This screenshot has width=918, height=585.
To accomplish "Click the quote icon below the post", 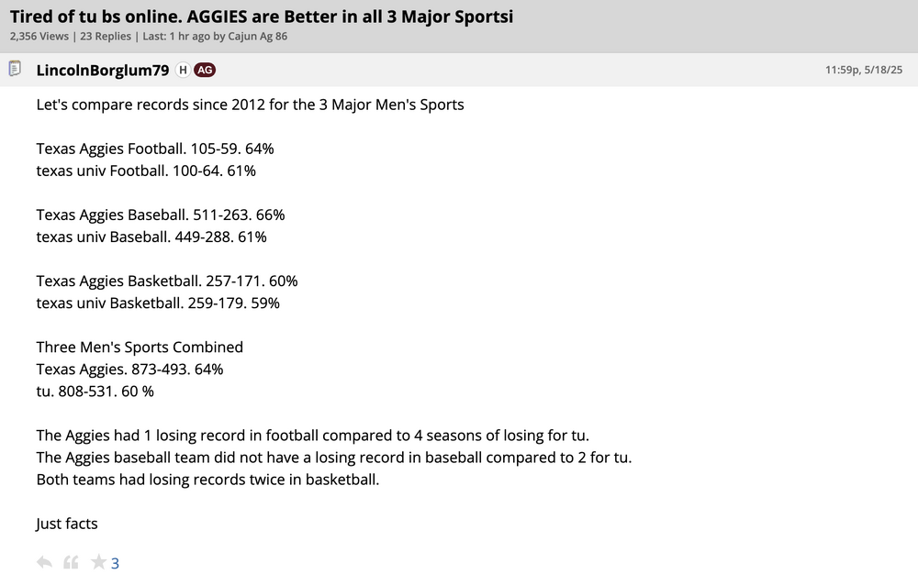I will click(x=71, y=562).
